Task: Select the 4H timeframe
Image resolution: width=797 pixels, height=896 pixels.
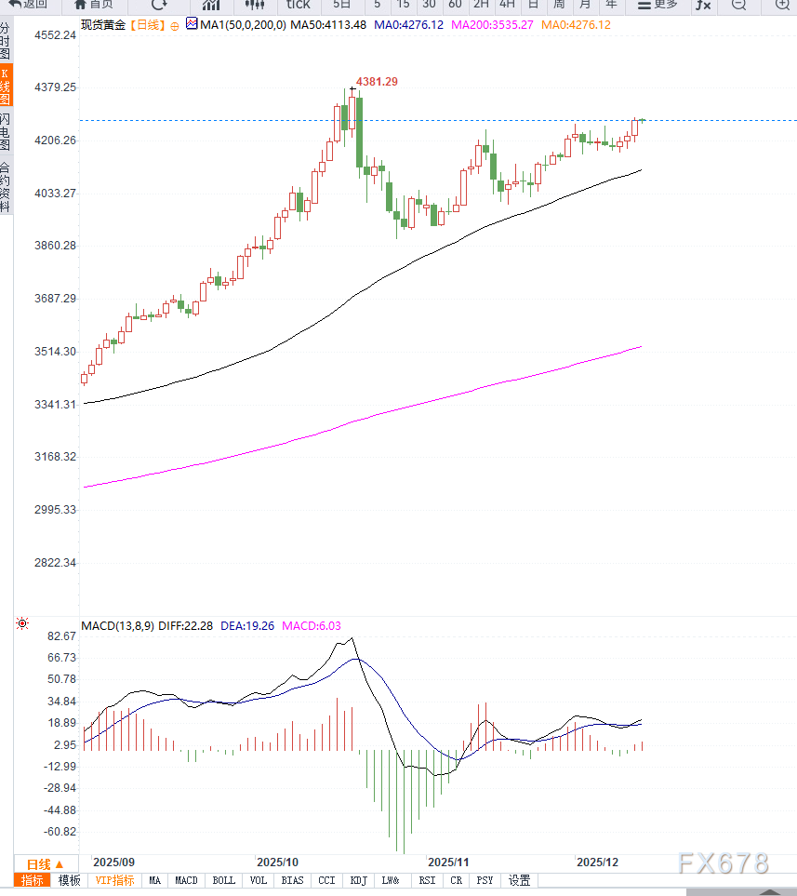Action: click(507, 5)
